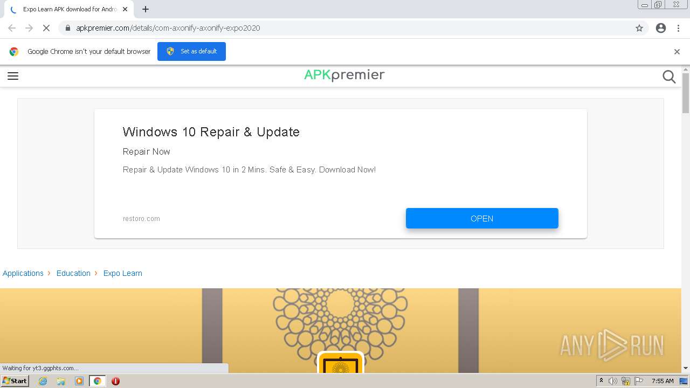Launch Internet Explorer from the taskbar
690x388 pixels.
[x=43, y=381]
